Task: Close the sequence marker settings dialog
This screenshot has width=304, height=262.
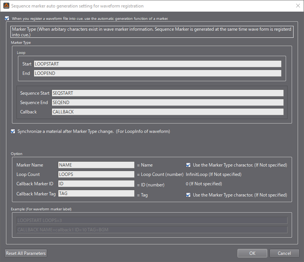Action: point(298,6)
